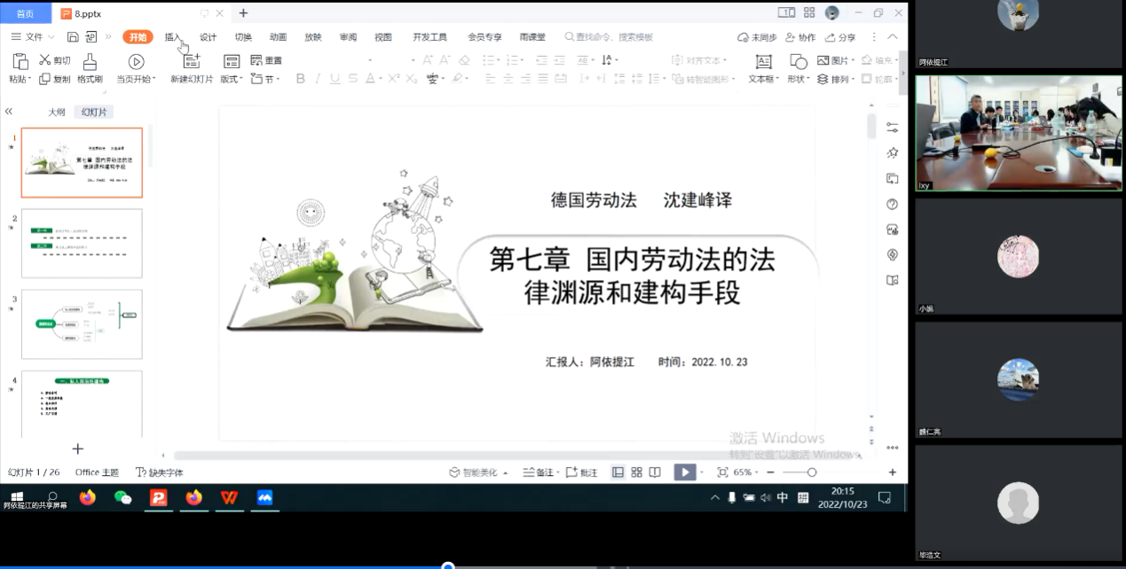Open the Insert (插入) ribbon tab
Screen dimensions: 1126x569
point(173,37)
